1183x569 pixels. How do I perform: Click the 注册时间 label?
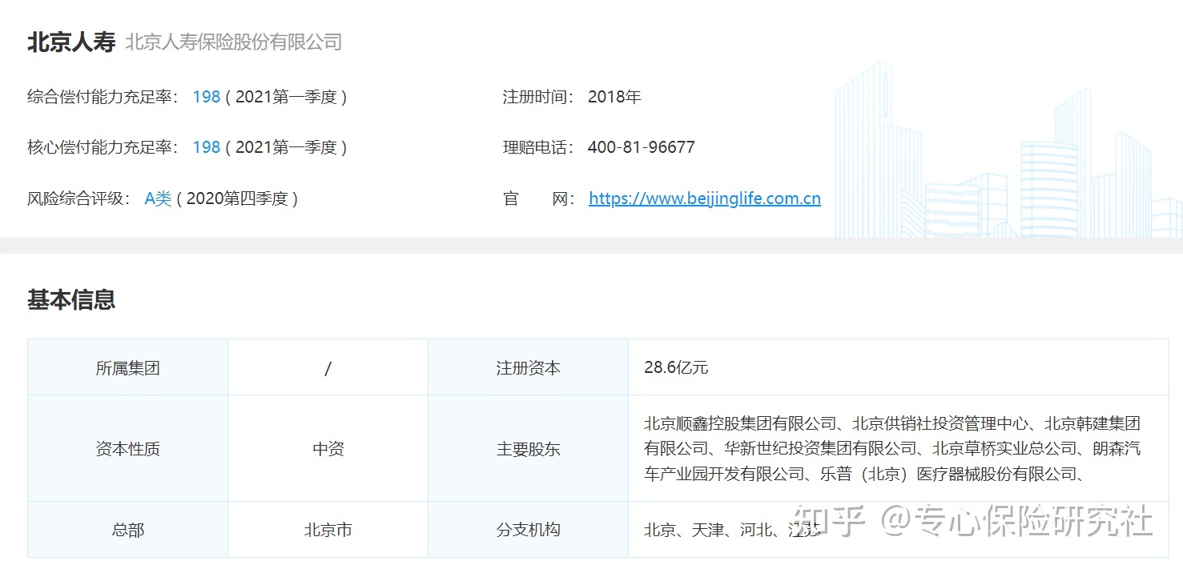(x=538, y=97)
